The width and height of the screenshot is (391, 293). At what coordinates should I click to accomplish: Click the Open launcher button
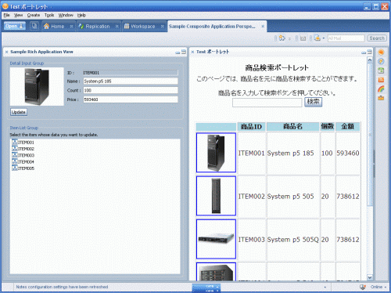click(x=15, y=26)
